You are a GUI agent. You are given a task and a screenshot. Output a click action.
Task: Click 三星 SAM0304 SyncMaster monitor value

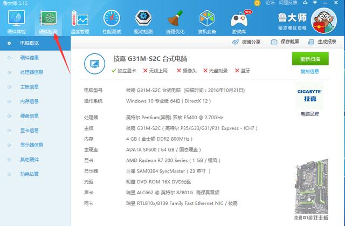pyautogui.click(x=168, y=171)
